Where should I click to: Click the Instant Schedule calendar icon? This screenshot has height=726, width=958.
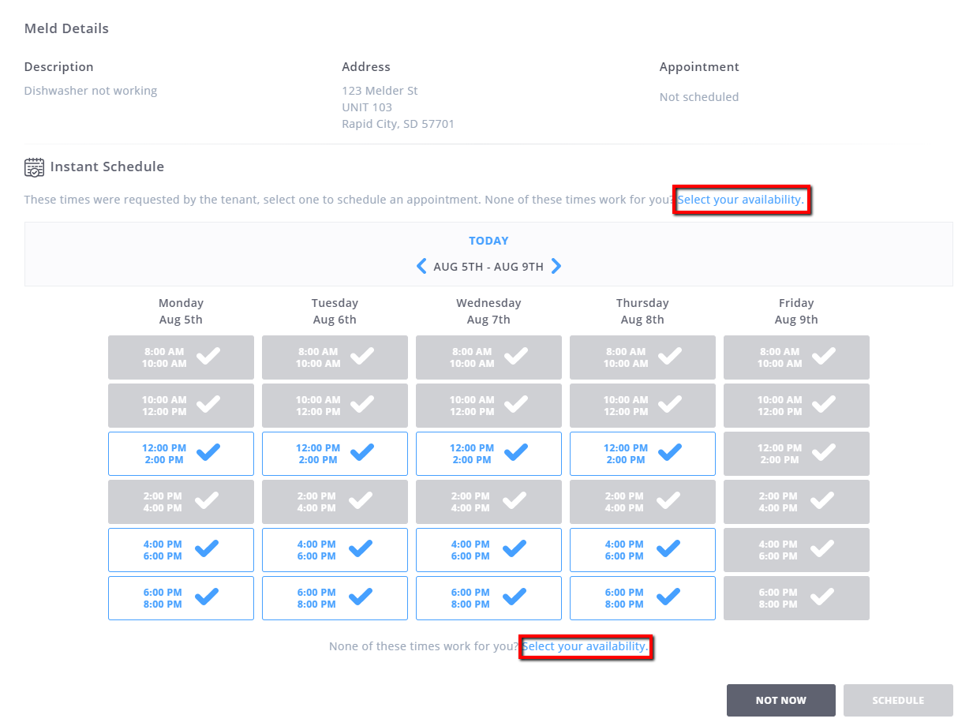pos(34,167)
